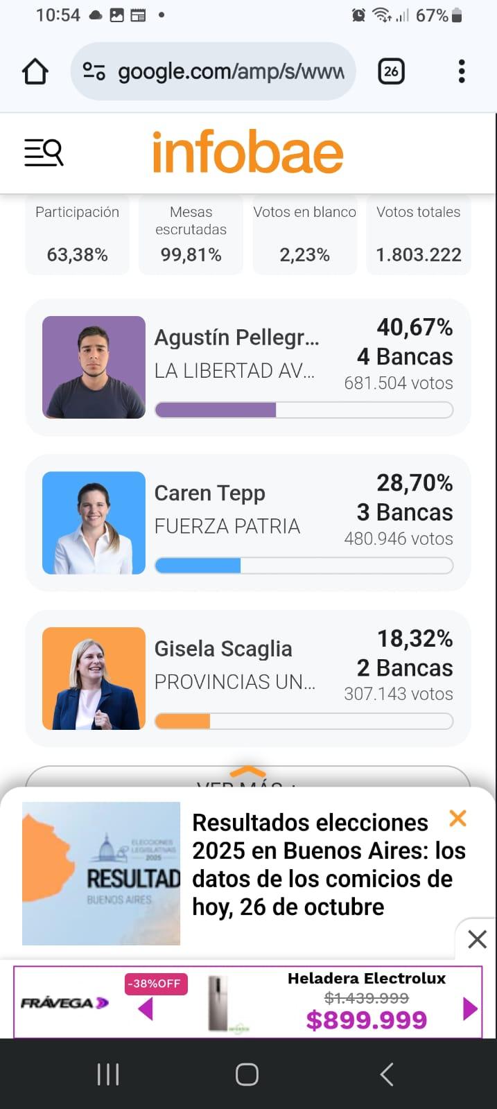The height and width of the screenshot is (1109, 497).
Task: Tap the browser home icon
Action: (35, 71)
